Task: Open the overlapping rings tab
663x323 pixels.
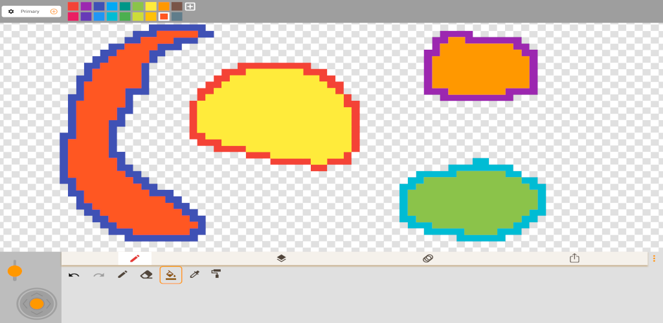Action: coord(428,258)
